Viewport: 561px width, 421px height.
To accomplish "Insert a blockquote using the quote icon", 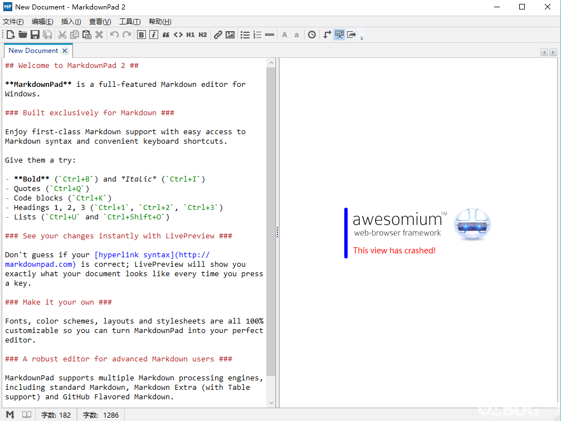I will click(x=166, y=35).
